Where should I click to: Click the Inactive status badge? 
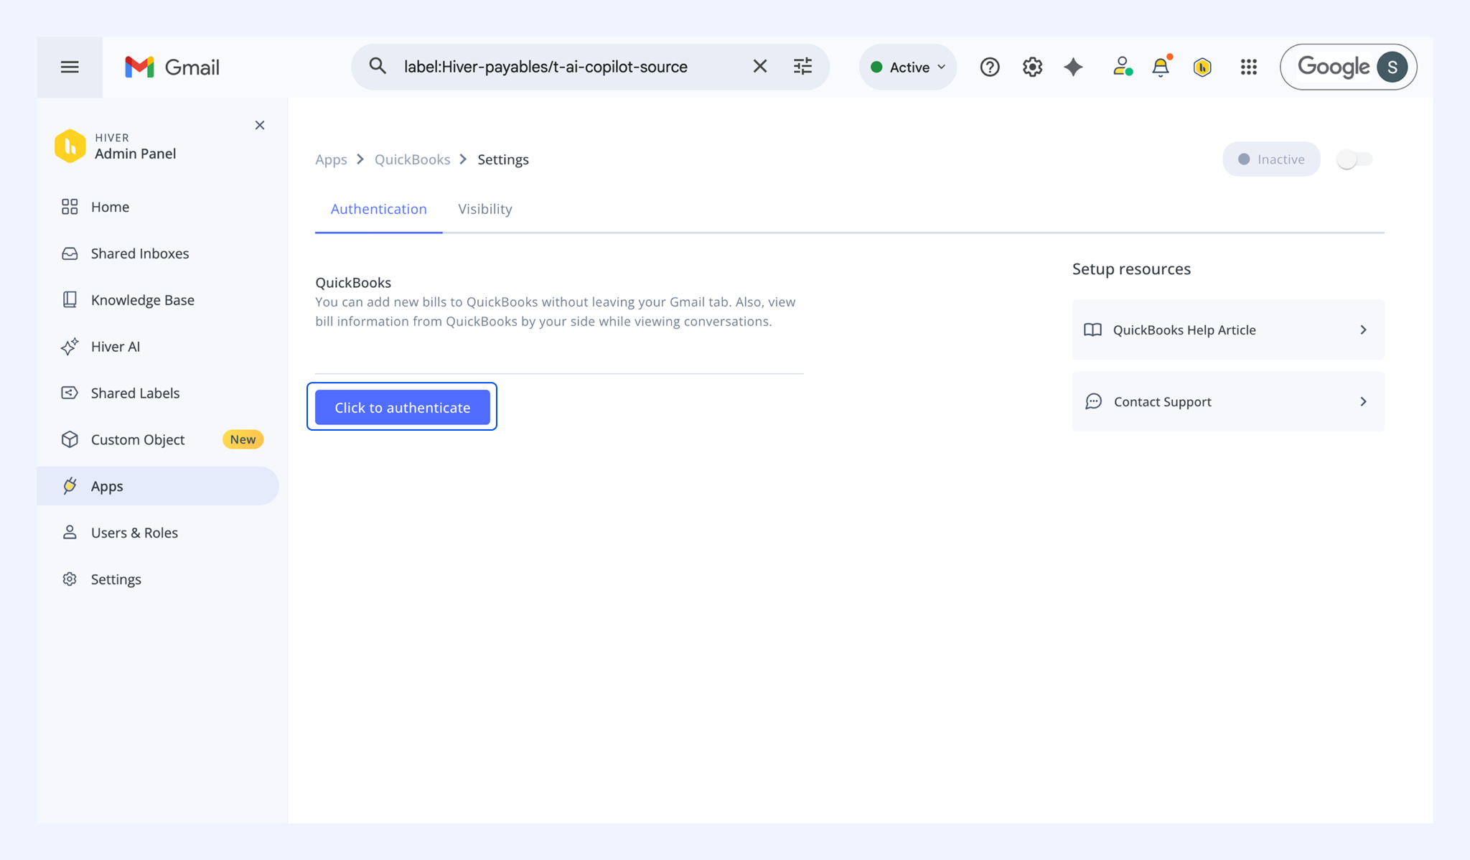(1271, 159)
